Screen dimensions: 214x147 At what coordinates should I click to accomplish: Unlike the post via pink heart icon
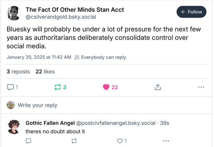point(106,87)
